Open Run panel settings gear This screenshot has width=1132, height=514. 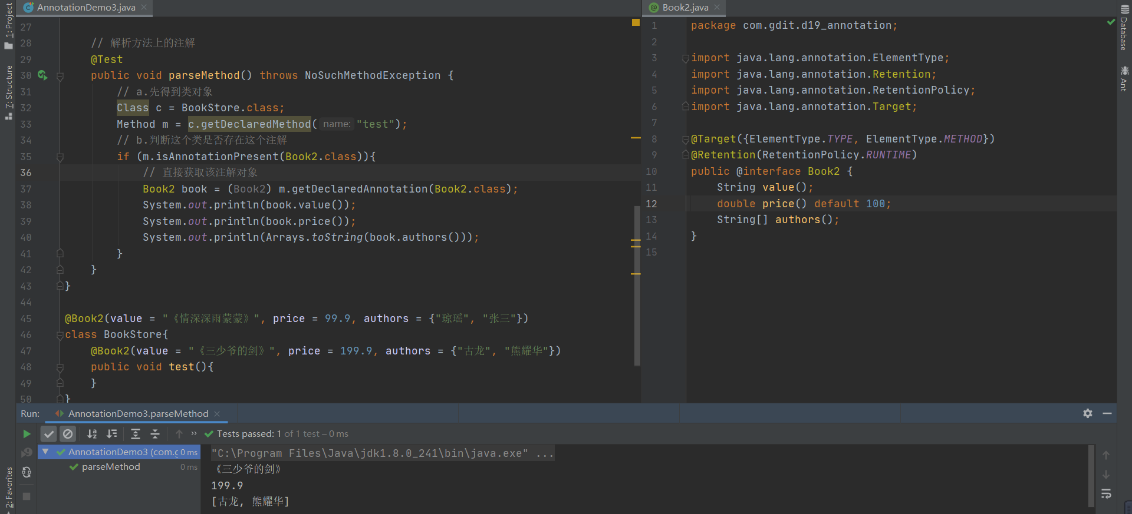(x=1088, y=413)
